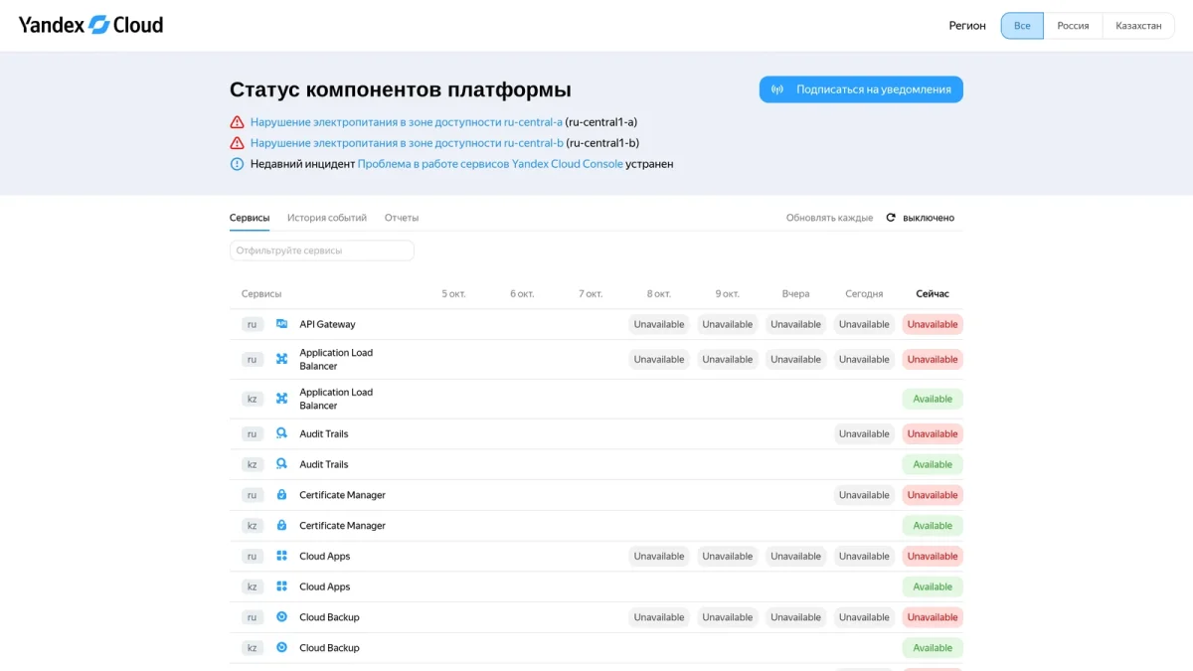Screen dimensions: 1193x671
Task: Click ru Cloud Backup Вчера Unavailable badge
Action: (795, 617)
